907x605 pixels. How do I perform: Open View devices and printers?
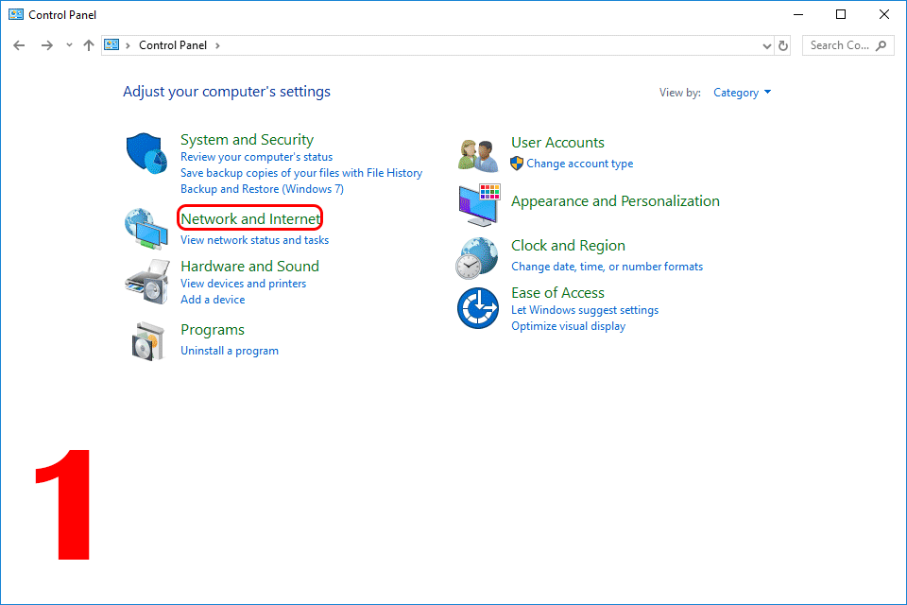pyautogui.click(x=244, y=284)
